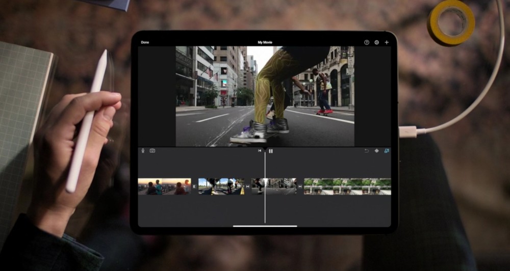Edit transition after the bridge skateboarders clip
Screen dimensions: 510x271
(248, 186)
